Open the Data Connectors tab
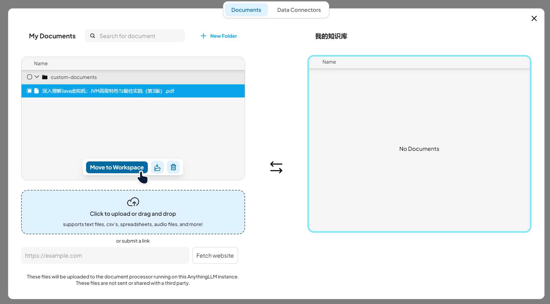The image size is (550, 304). coord(299,10)
